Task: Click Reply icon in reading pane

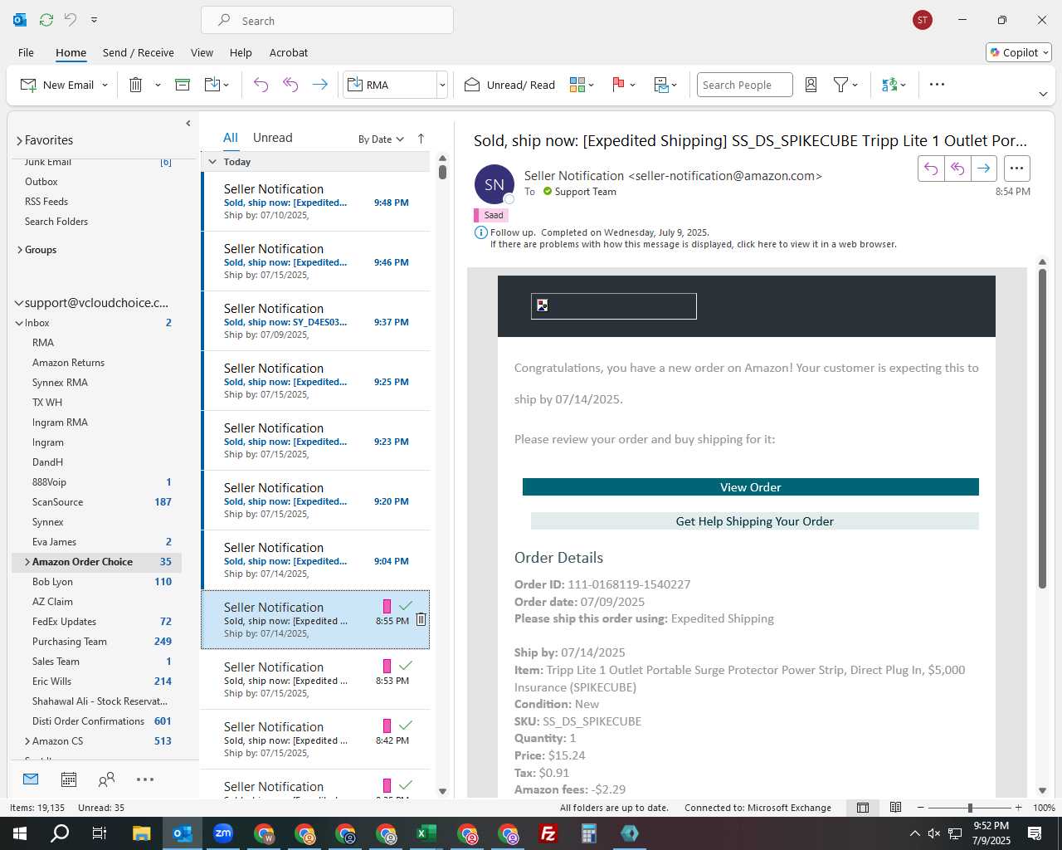Action: [931, 169]
